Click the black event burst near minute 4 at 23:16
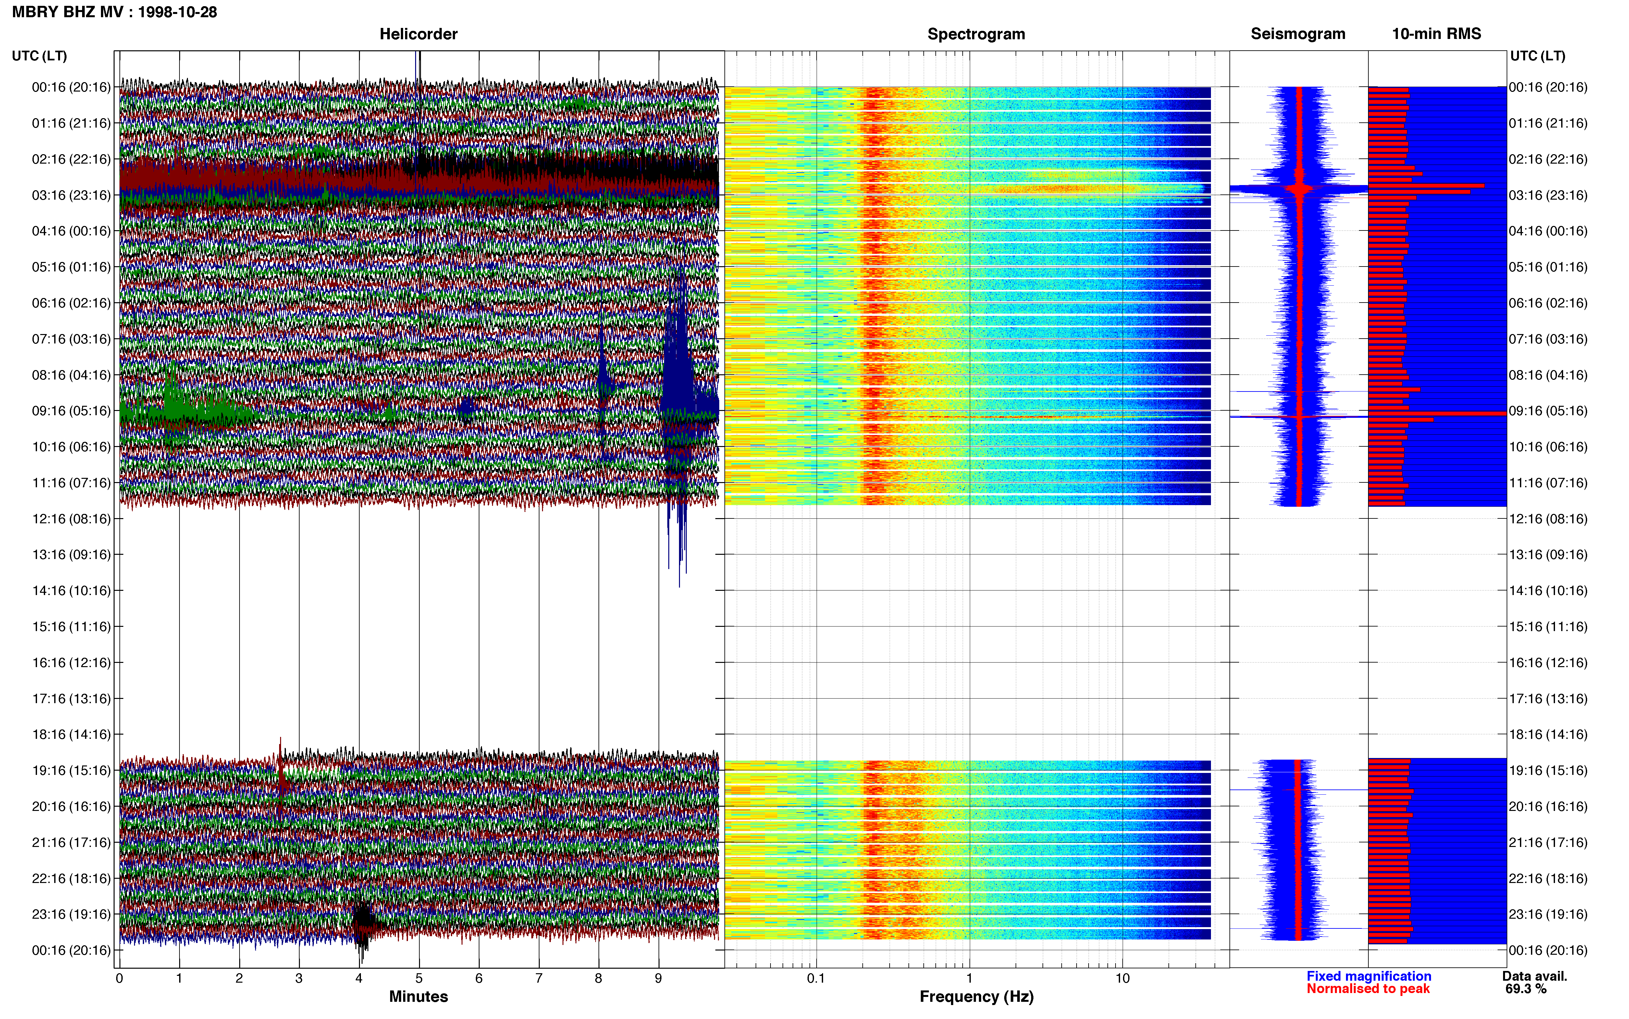The height and width of the screenshot is (1019, 1629). click(363, 927)
